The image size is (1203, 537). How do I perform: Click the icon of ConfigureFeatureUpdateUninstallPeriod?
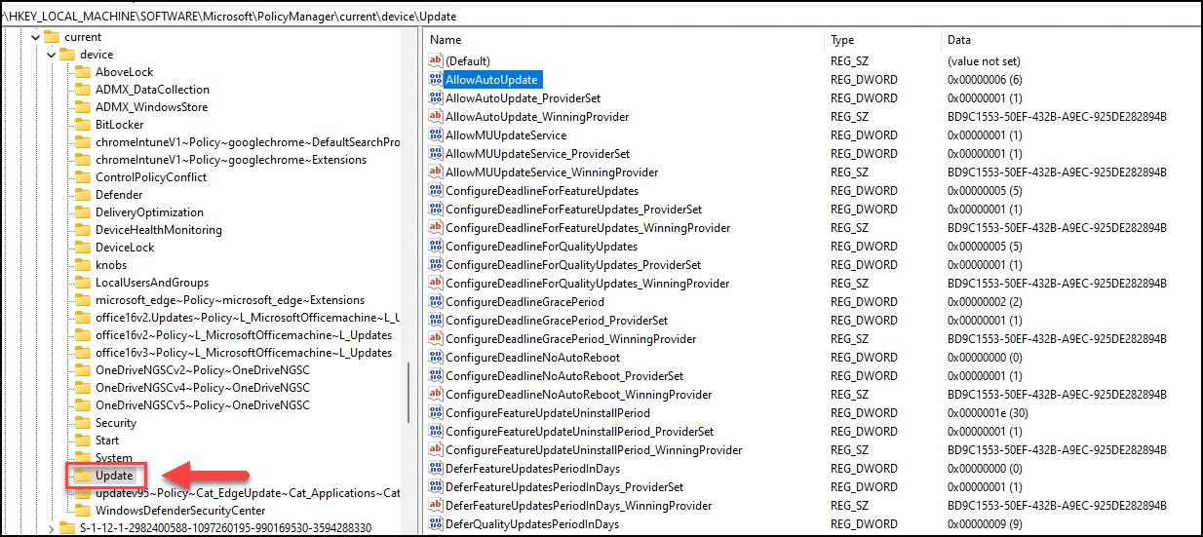click(x=436, y=413)
